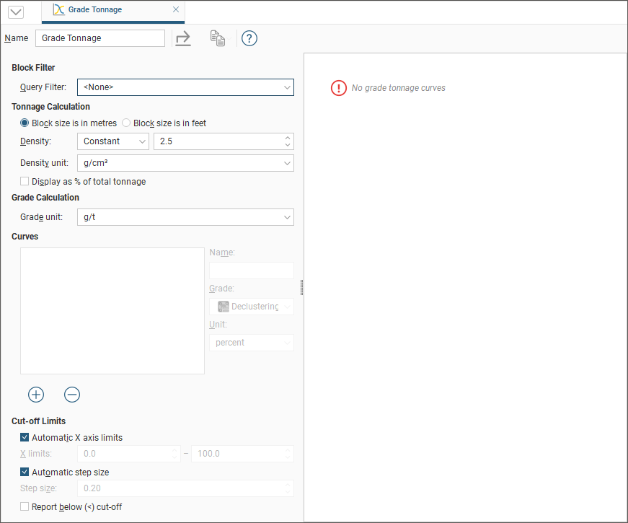Expand the Grade unit dropdown

tap(185, 216)
